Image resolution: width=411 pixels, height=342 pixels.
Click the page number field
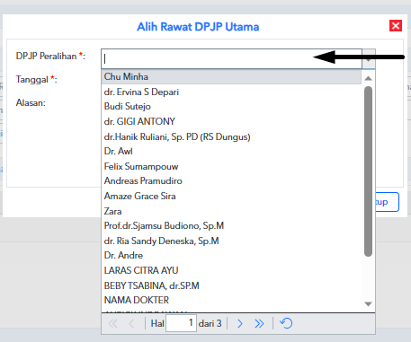(181, 323)
